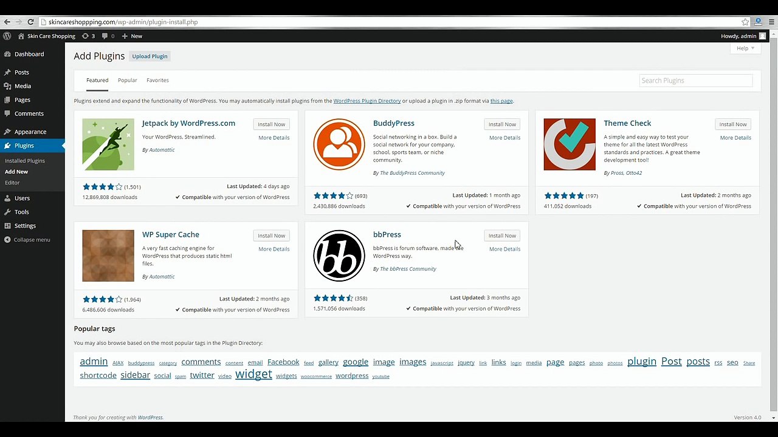Click BuddyPress logo icon
778x437 pixels.
click(x=339, y=144)
